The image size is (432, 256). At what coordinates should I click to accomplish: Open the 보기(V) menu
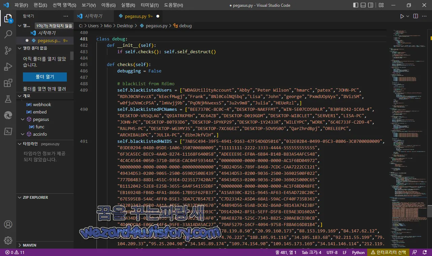pyautogui.click(x=89, y=5)
